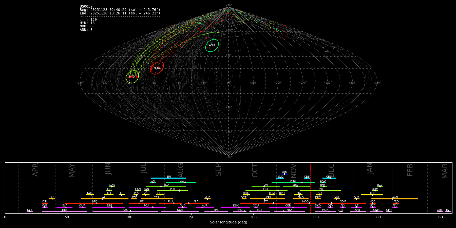Click the FVI shower peak marker

coord(448,211)
